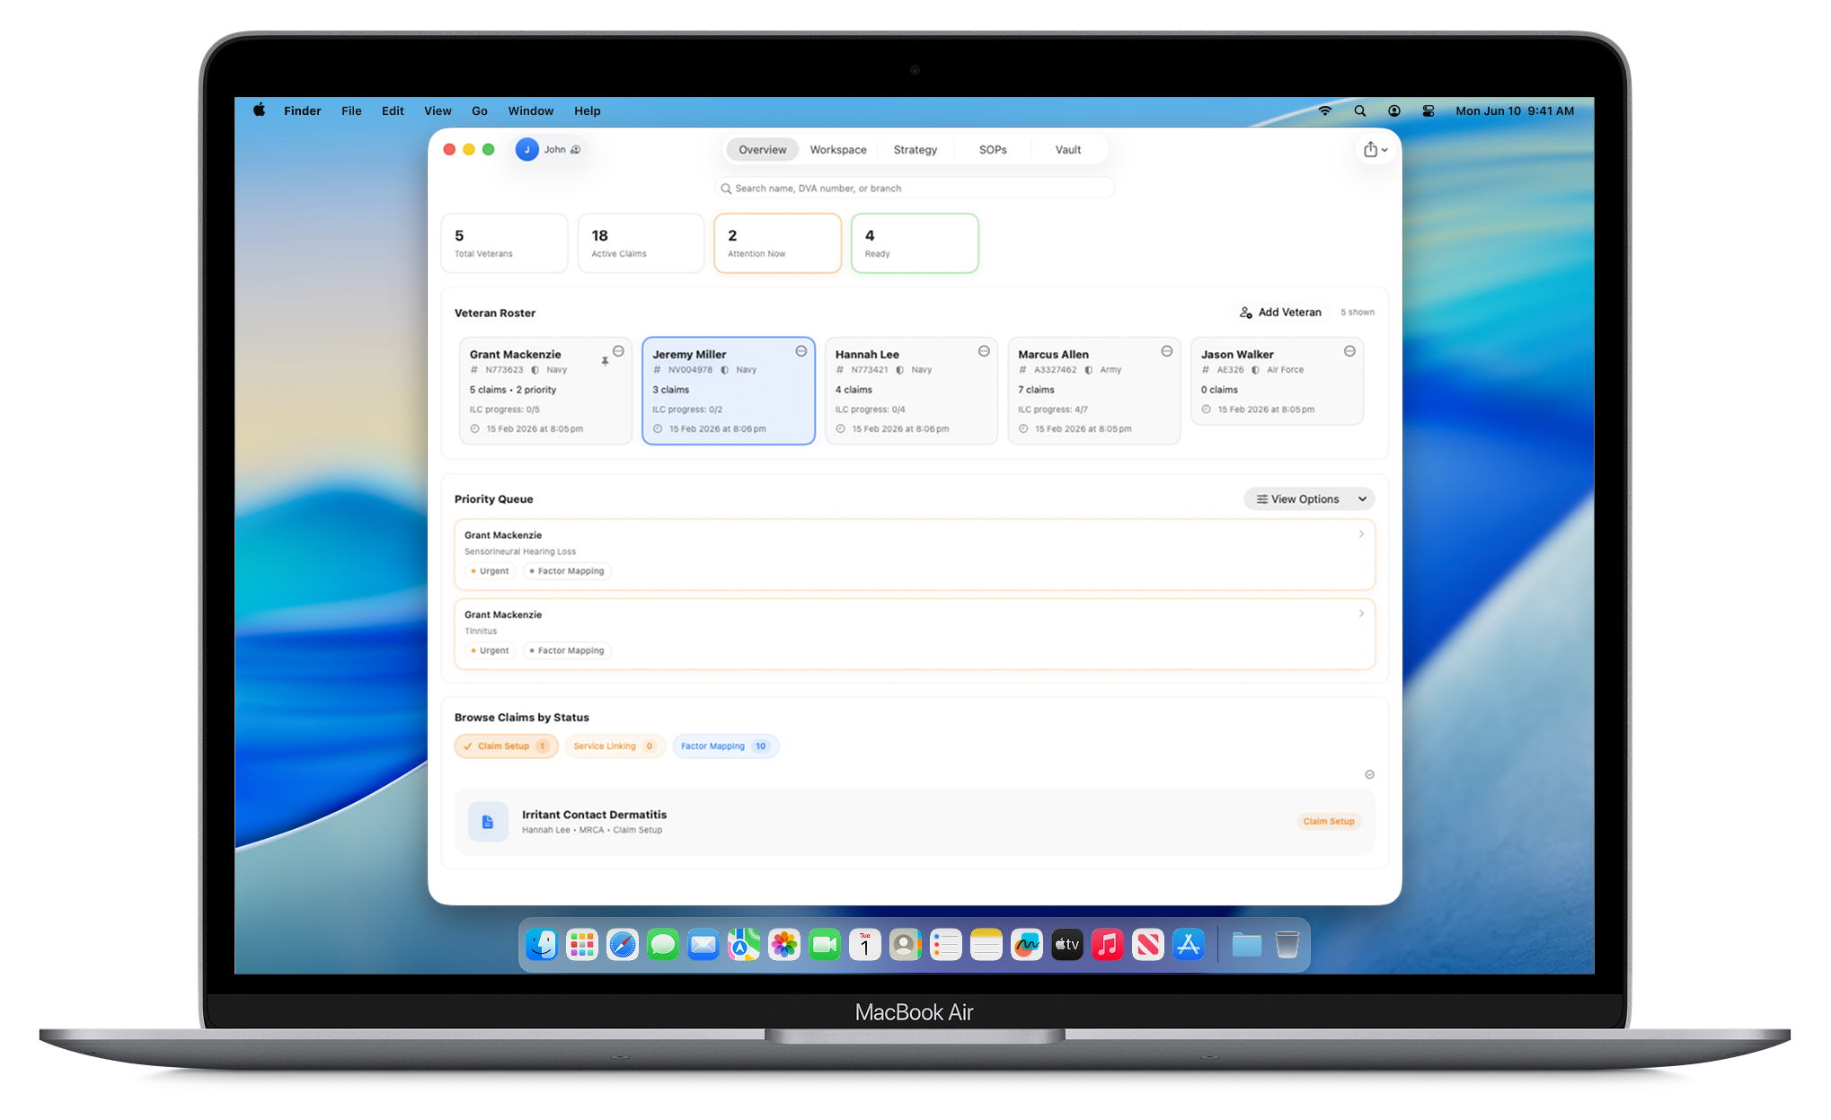Open the Attention Now summary card
The height and width of the screenshot is (1120, 1831).
pyautogui.click(x=776, y=243)
